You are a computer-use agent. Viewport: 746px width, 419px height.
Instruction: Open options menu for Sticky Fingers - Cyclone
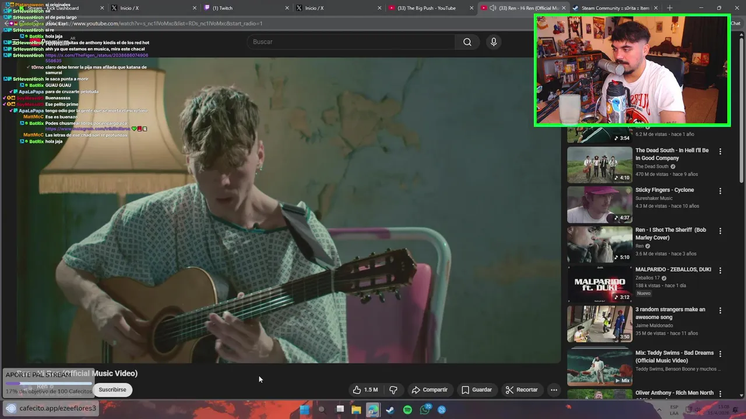pyautogui.click(x=720, y=191)
